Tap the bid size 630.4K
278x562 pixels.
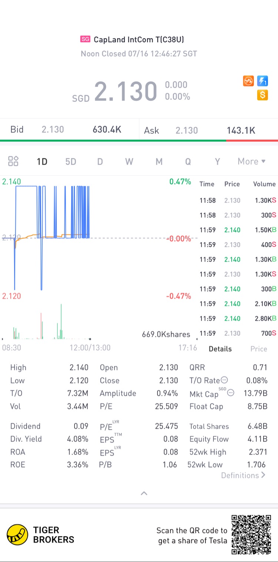pos(107,129)
